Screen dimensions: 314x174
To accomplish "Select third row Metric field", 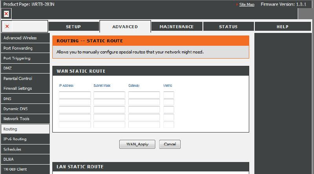I will tap(169, 109).
